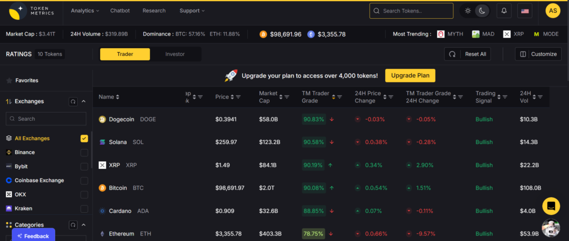Select the Investor ratings toggle
The image size is (569, 241).
175,54
